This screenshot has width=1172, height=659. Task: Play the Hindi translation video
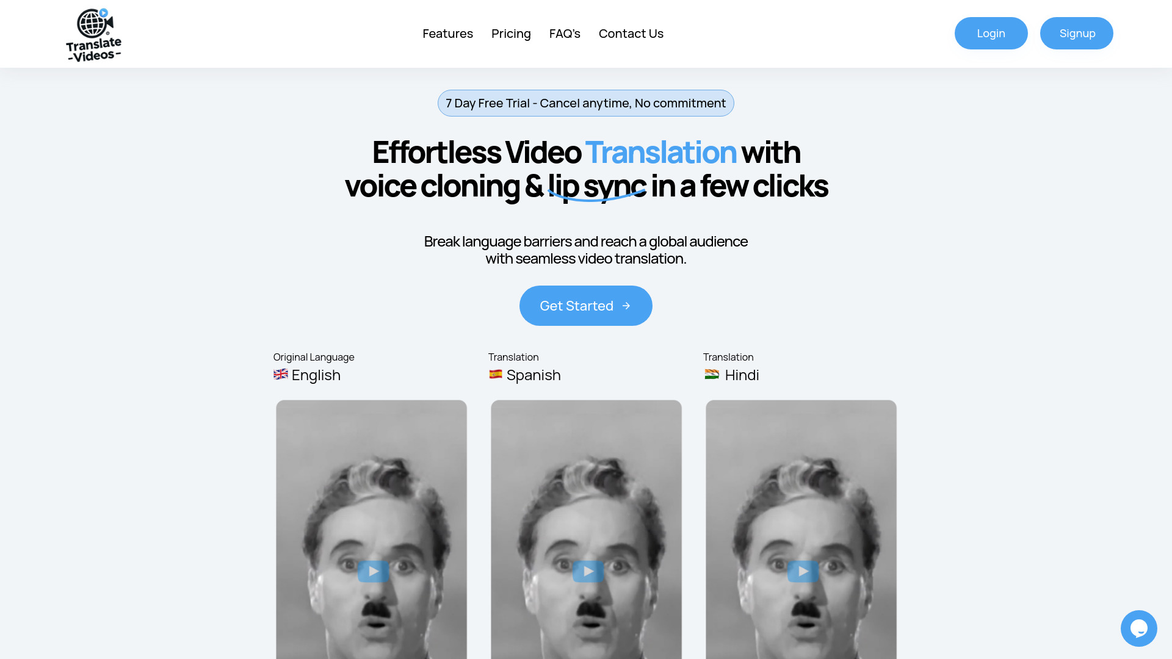point(803,571)
